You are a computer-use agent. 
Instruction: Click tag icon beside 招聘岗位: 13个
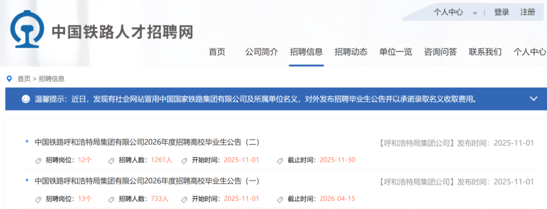(x=39, y=199)
